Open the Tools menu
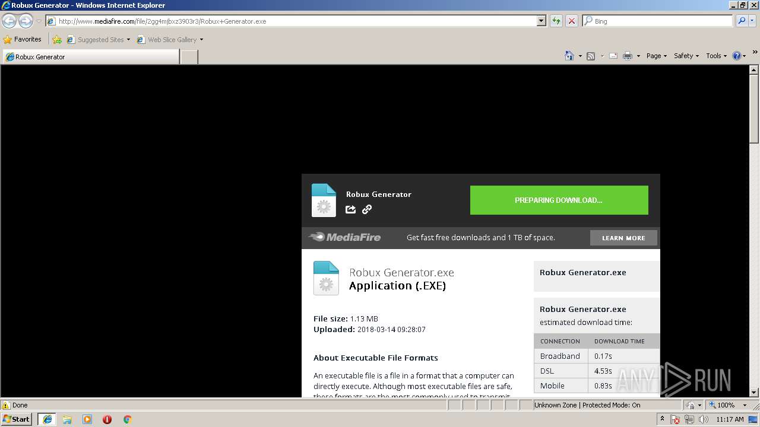Screen dimensions: 760x427 point(716,56)
